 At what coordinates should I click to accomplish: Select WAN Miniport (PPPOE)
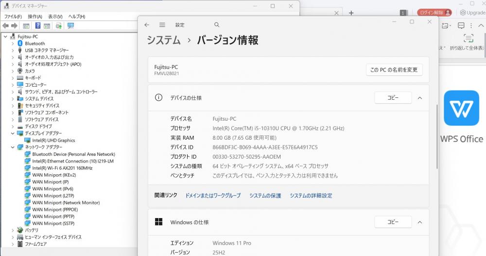[x=55, y=209]
